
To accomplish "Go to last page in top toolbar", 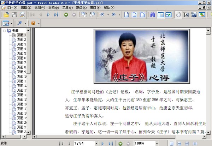I will (56, 14).
